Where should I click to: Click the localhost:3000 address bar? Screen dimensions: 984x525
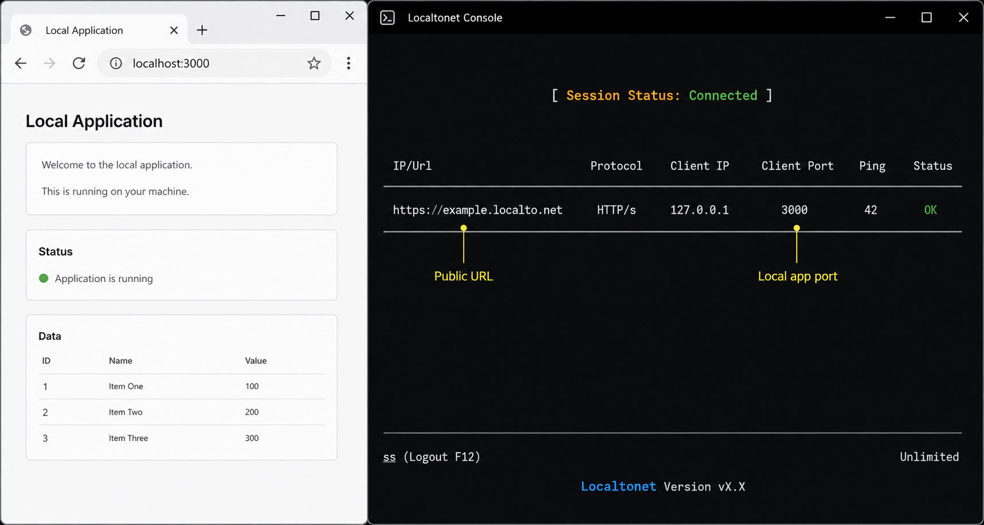[x=214, y=63]
